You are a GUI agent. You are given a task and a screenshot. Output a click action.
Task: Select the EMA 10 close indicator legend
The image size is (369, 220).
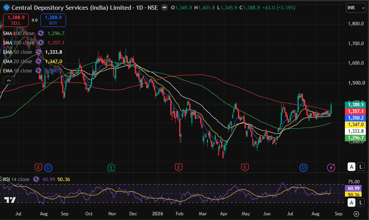coord(17,70)
